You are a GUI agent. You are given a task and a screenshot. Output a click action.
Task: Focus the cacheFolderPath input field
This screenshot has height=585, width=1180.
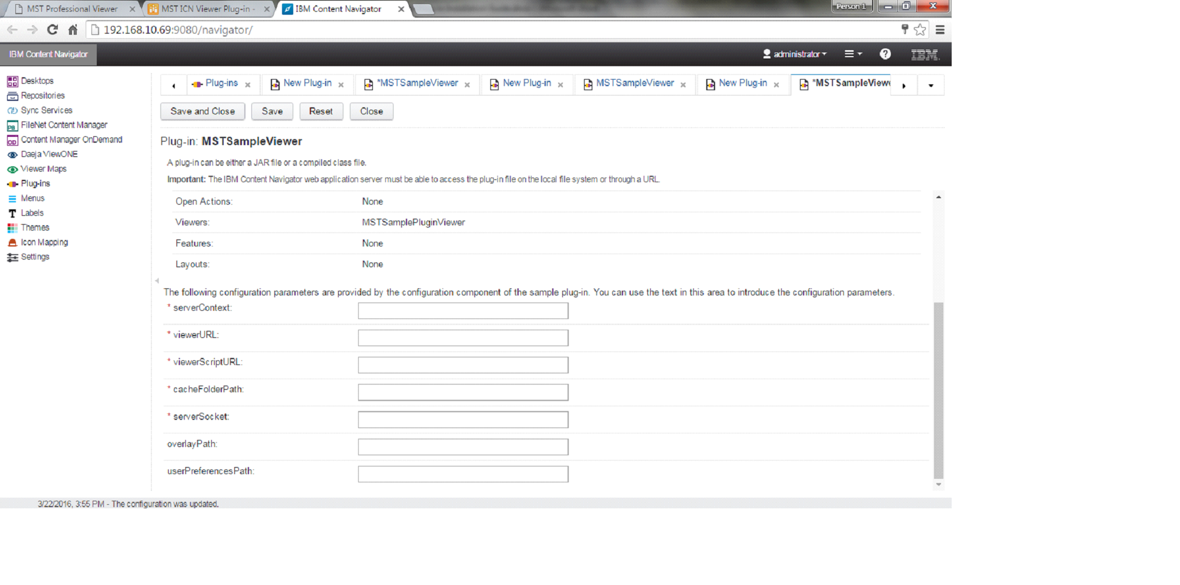[463, 392]
